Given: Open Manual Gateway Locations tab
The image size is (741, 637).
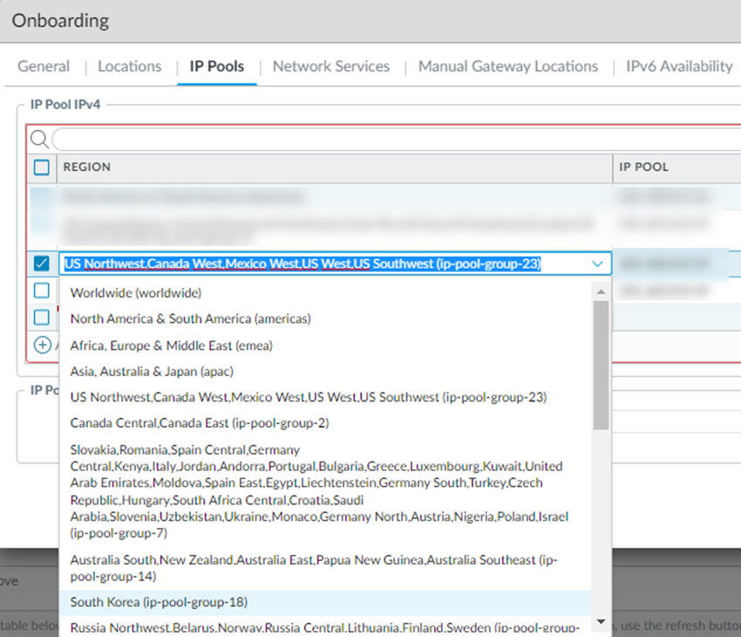Looking at the screenshot, I should pos(508,66).
